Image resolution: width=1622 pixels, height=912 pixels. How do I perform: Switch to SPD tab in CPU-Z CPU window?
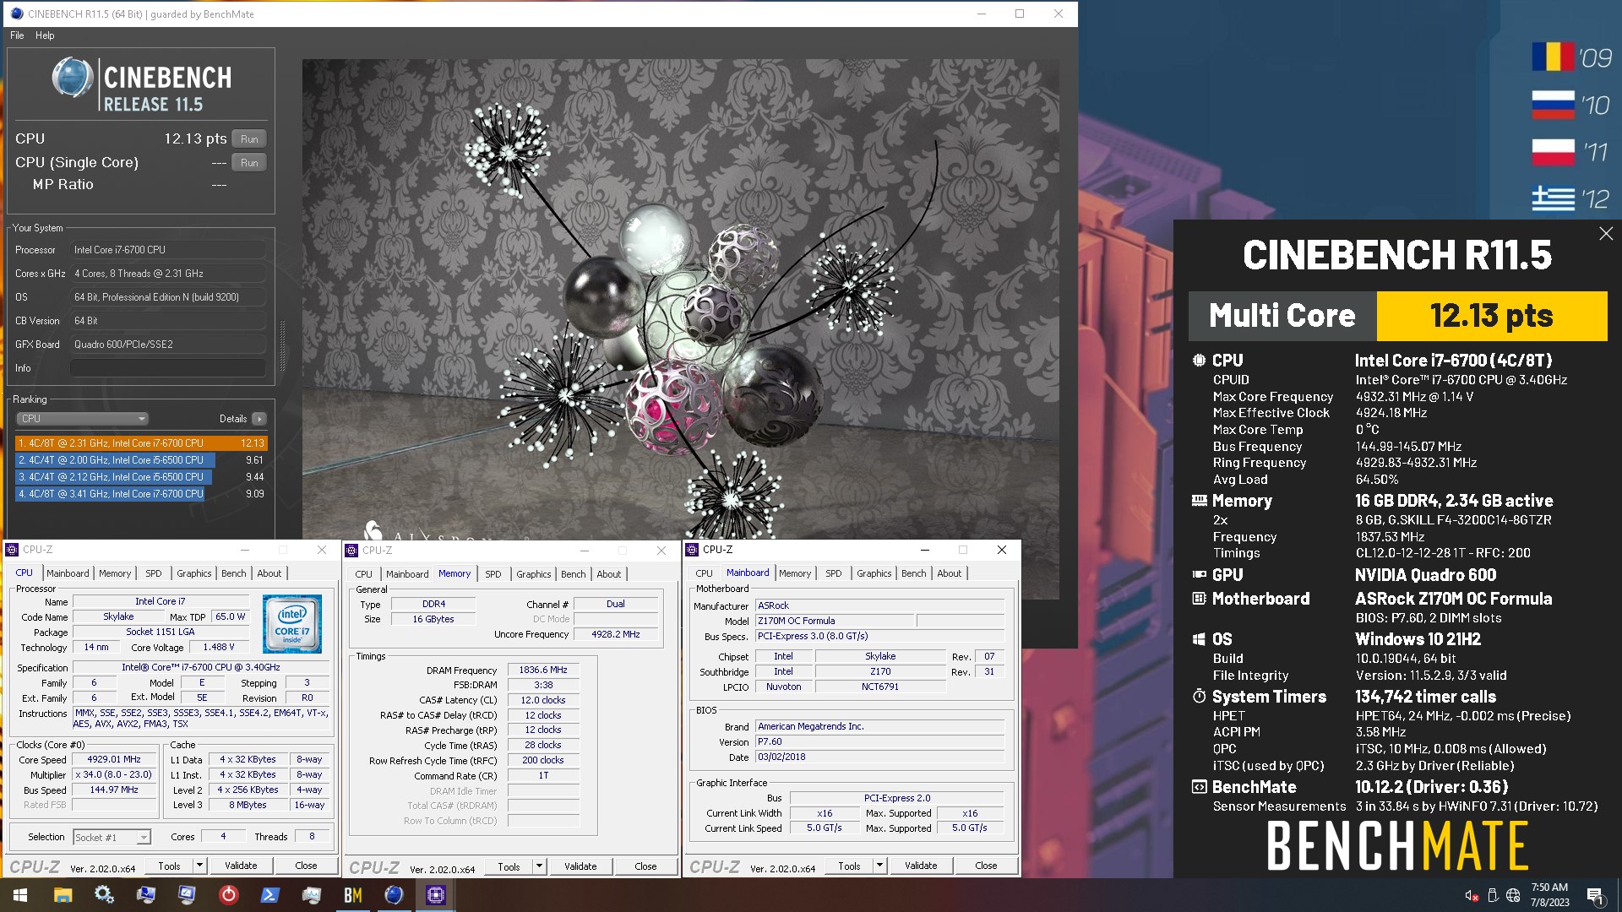click(x=153, y=573)
